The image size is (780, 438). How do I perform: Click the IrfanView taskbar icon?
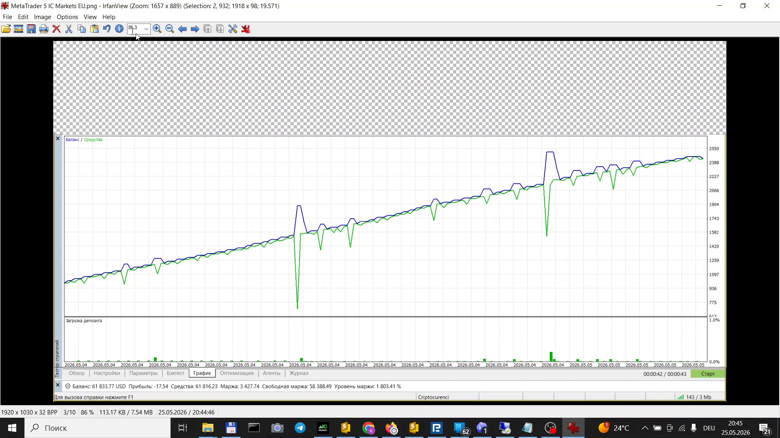coord(573,428)
